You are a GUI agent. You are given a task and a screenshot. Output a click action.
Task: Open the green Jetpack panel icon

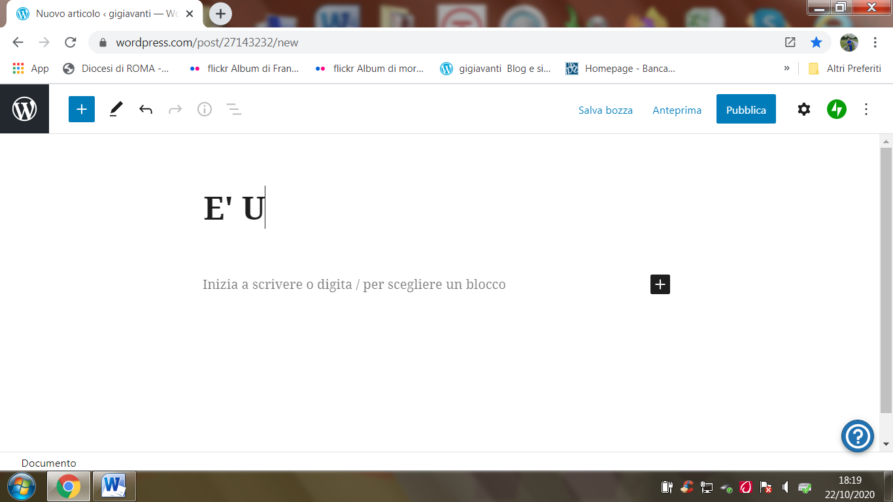(x=836, y=109)
